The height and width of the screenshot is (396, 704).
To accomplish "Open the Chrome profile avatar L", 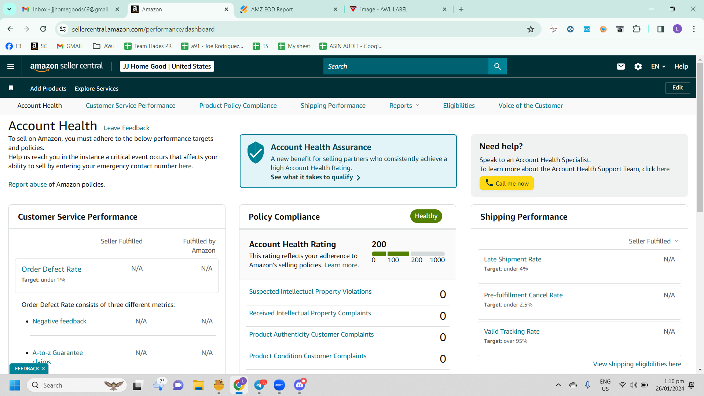I will (x=677, y=29).
